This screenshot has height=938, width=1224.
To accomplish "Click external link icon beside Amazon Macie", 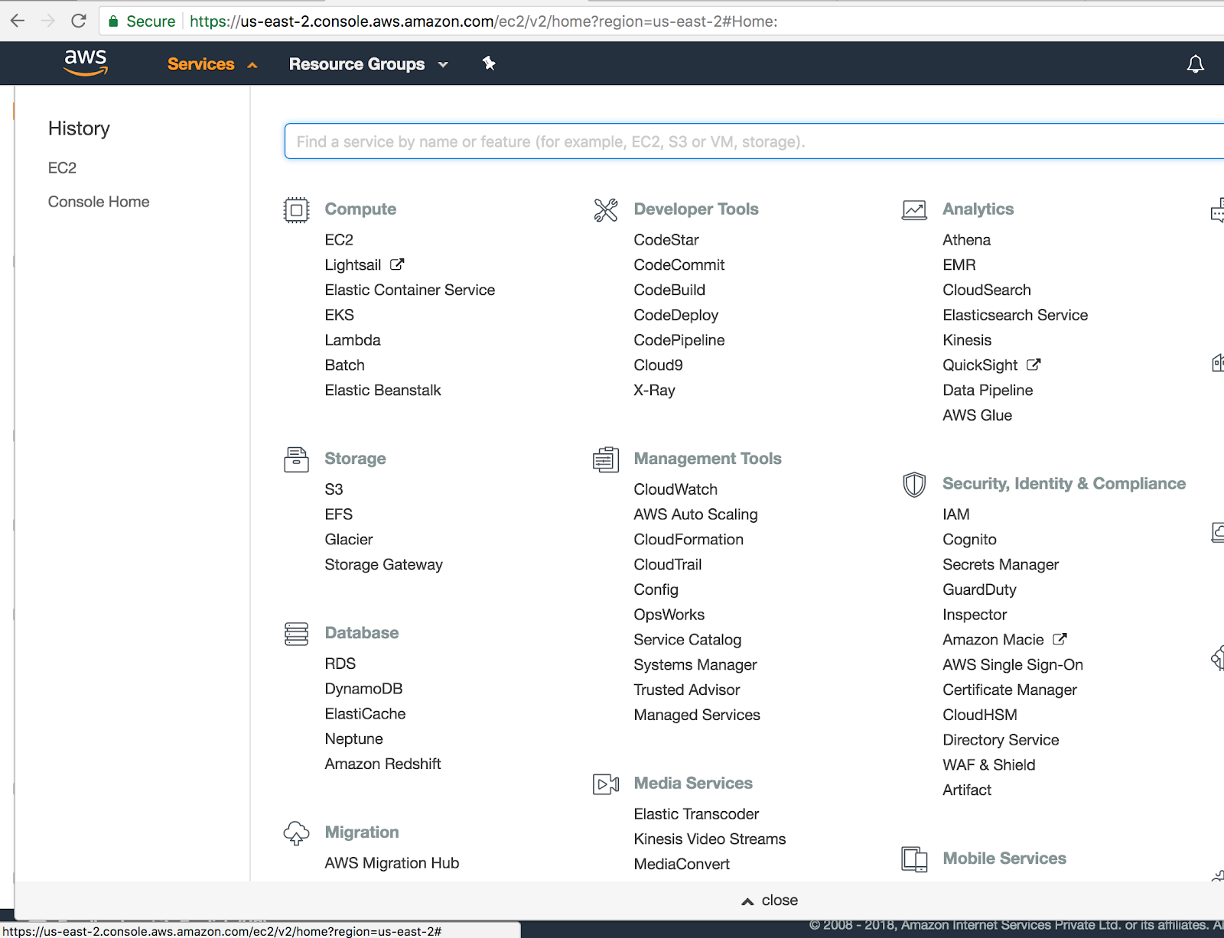I will pyautogui.click(x=1060, y=639).
